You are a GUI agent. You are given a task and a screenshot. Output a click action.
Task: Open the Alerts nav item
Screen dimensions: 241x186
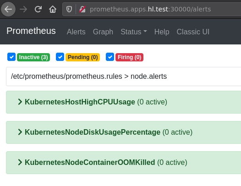[x=76, y=32]
